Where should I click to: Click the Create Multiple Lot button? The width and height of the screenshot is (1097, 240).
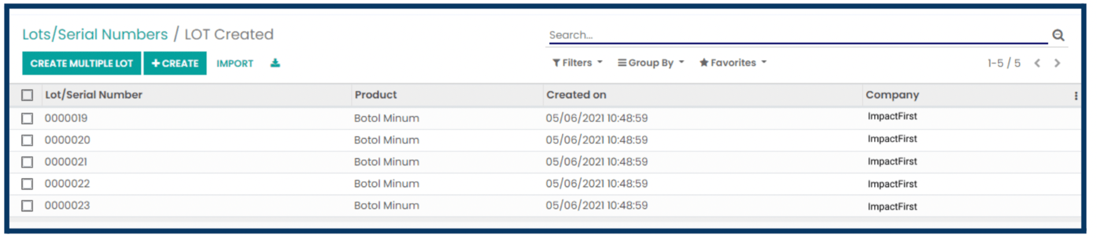pyautogui.click(x=81, y=63)
